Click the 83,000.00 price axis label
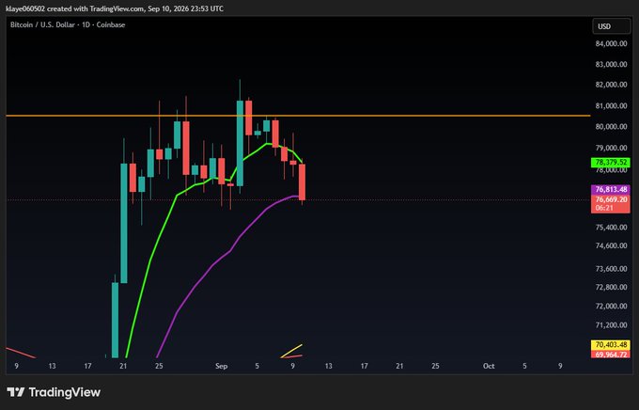This screenshot has width=639, height=410. 611,65
